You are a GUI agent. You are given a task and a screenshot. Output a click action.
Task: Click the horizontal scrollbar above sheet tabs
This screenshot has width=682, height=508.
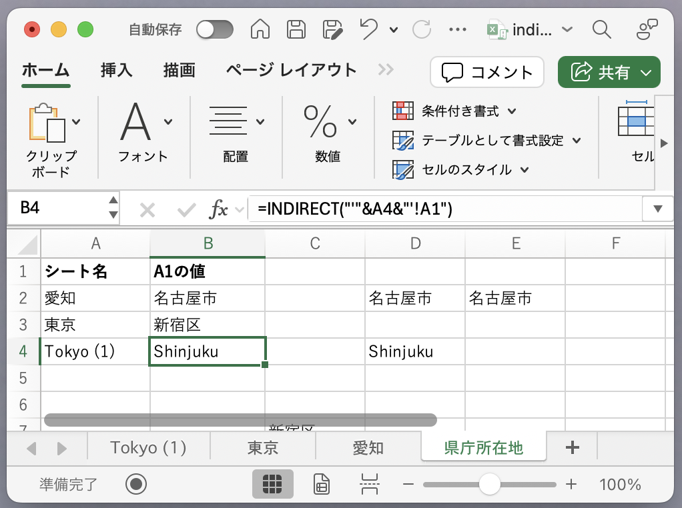pos(240,420)
